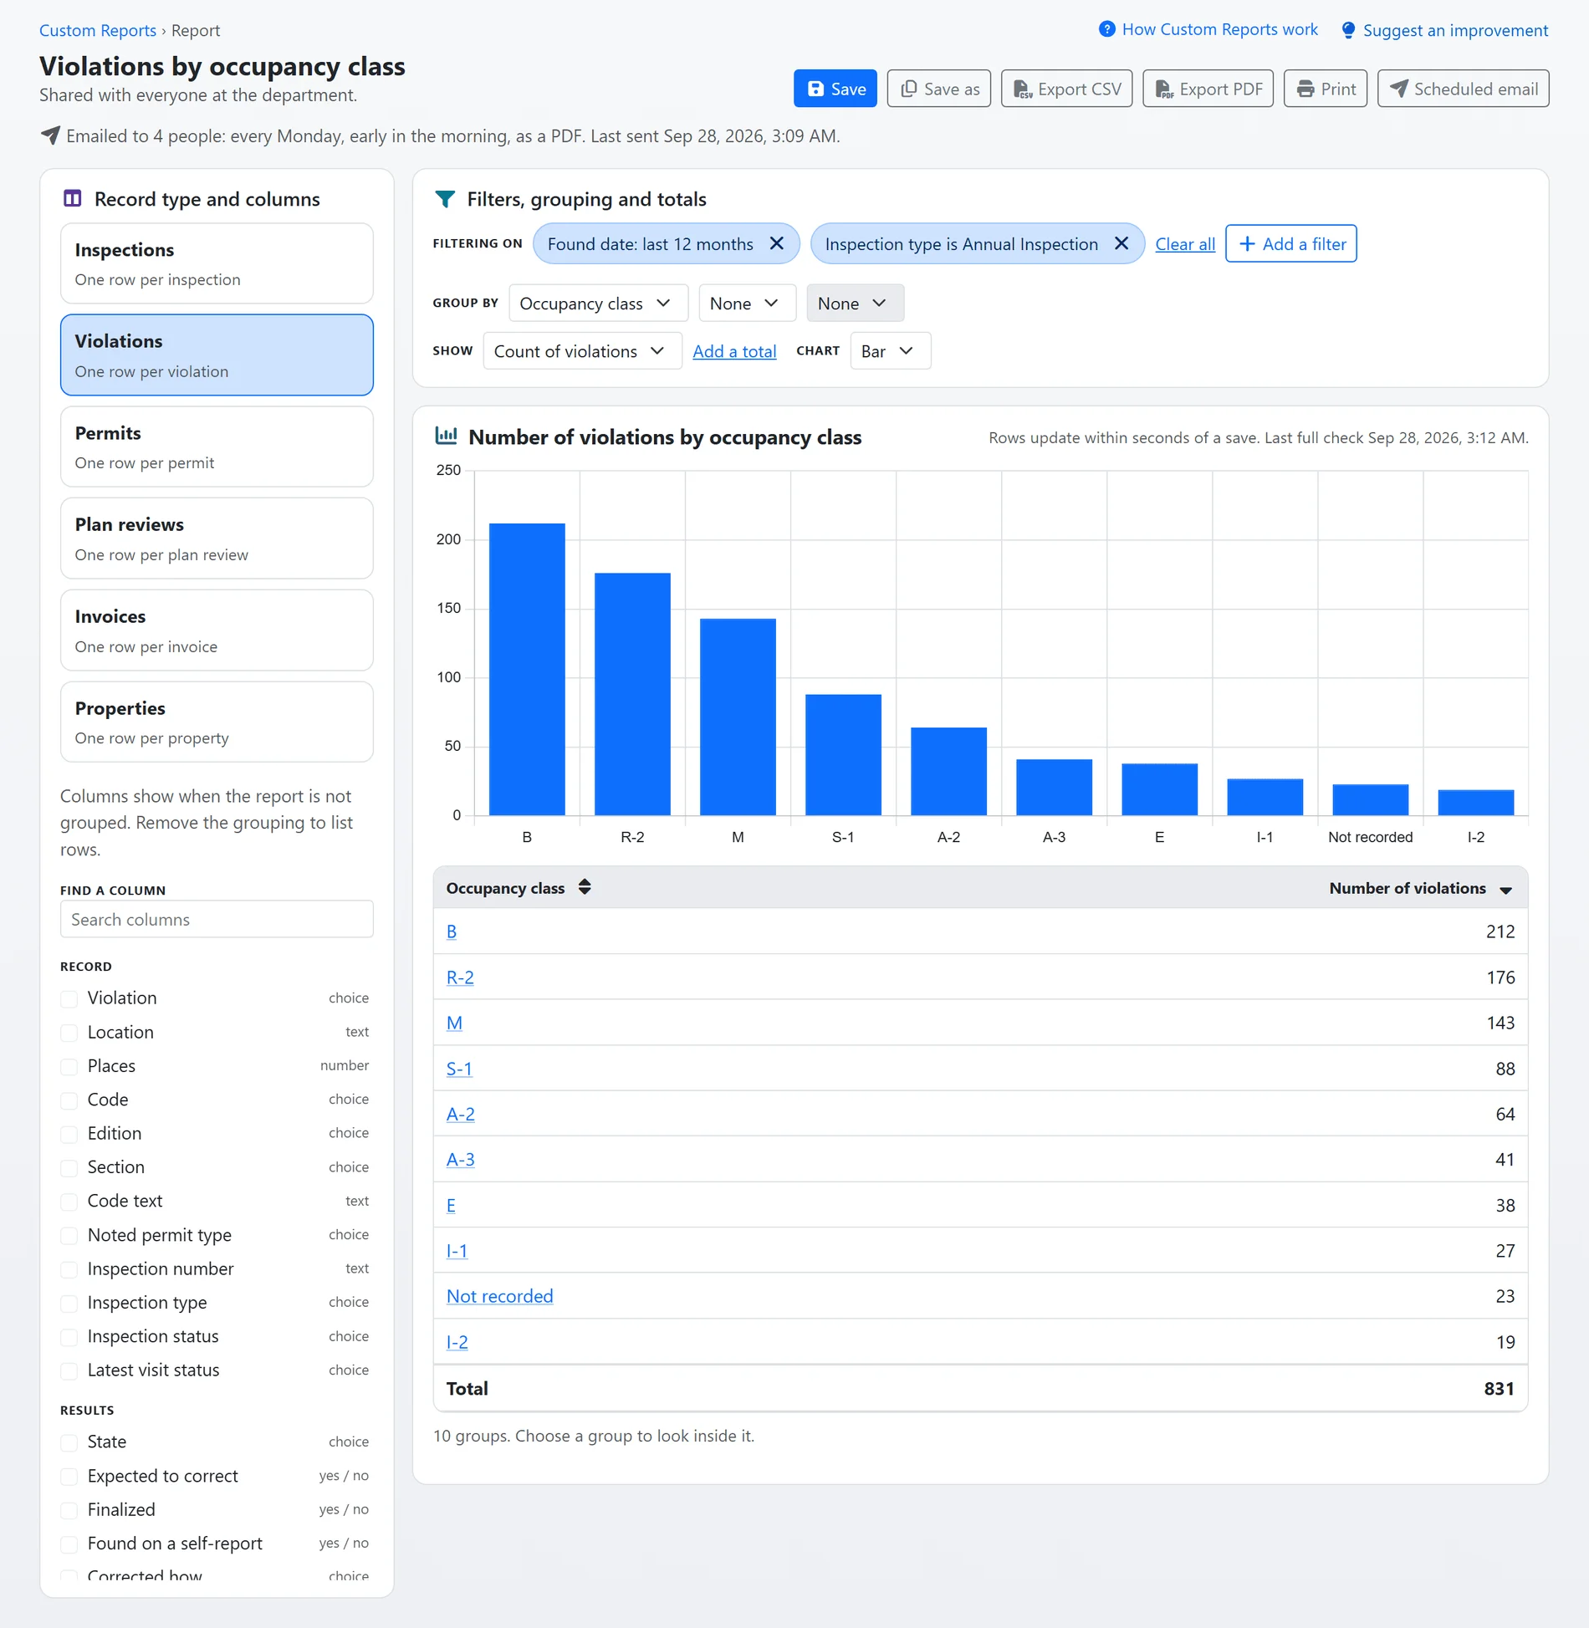Select the Inspections record type
The width and height of the screenshot is (1589, 1628).
[x=217, y=263]
